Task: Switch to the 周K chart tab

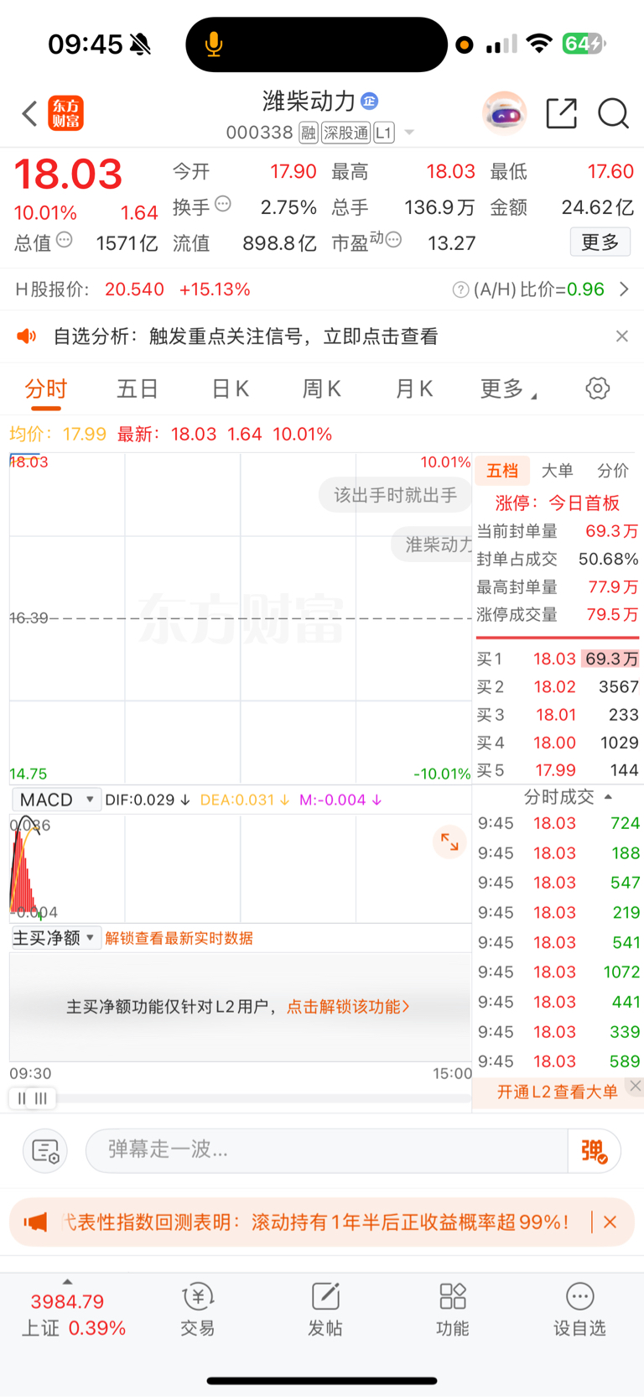Action: pyautogui.click(x=322, y=389)
